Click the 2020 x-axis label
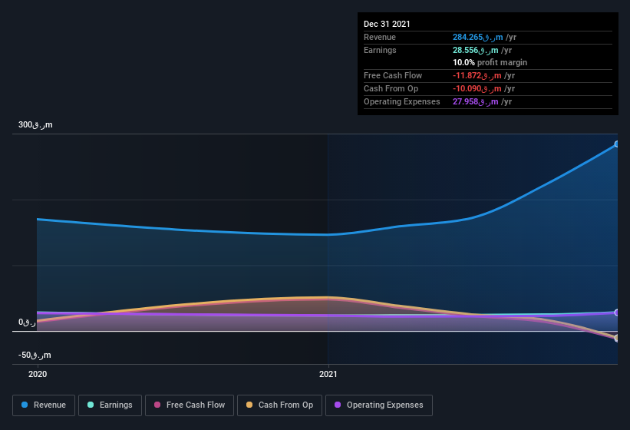The image size is (630, 430). pos(38,374)
